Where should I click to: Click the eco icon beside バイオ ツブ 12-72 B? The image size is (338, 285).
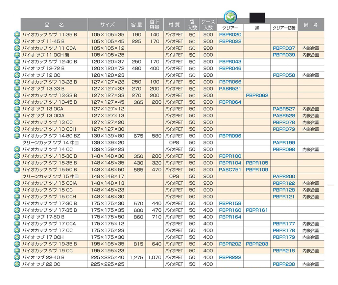tap(17, 68)
